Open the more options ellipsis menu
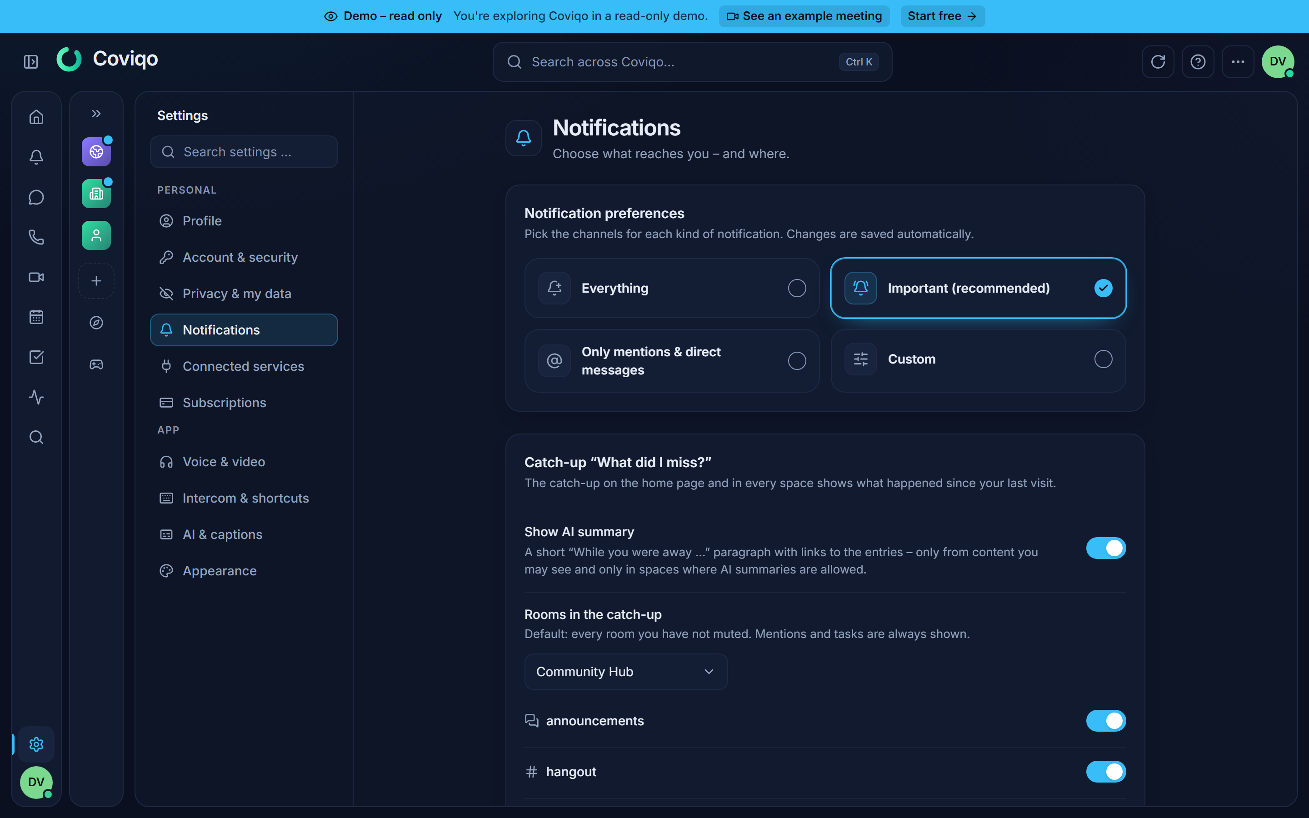Viewport: 1309px width, 818px height. click(x=1238, y=62)
